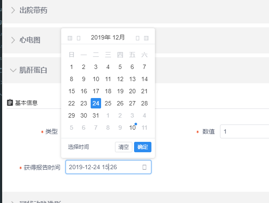
Task: Select December 7 in calendar
Action: pos(144,67)
